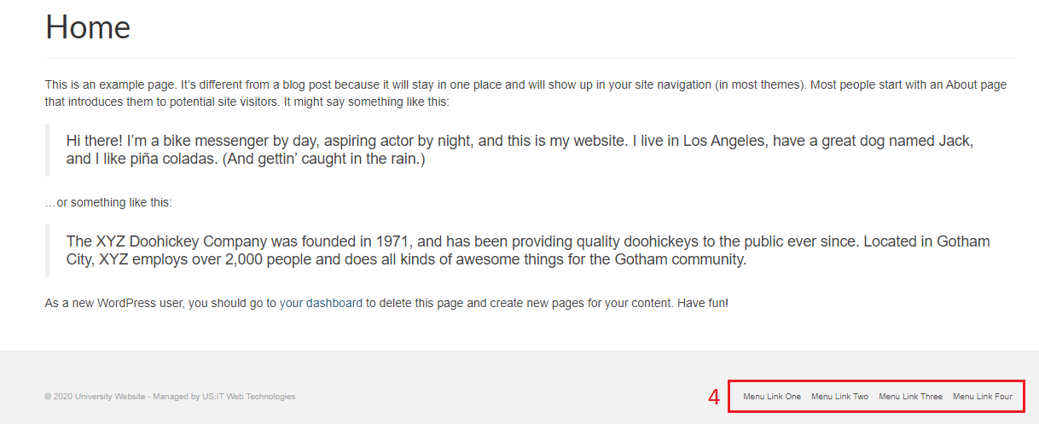Click the red number 4 annotation
This screenshot has width=1039, height=424.
[714, 397]
